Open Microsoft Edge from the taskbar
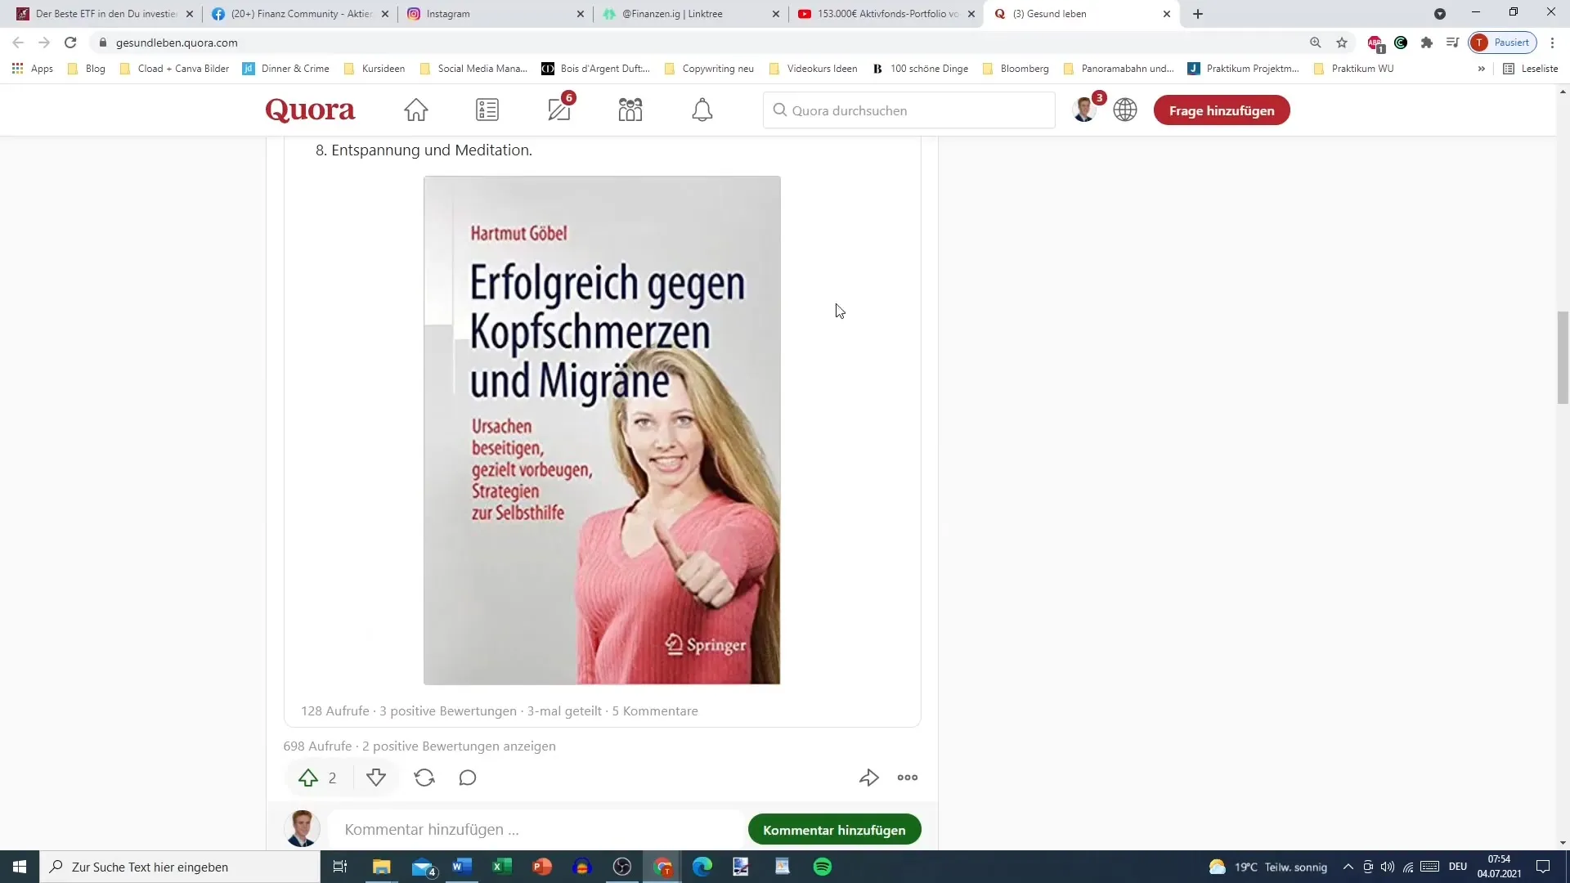The width and height of the screenshot is (1570, 883). 702,867
